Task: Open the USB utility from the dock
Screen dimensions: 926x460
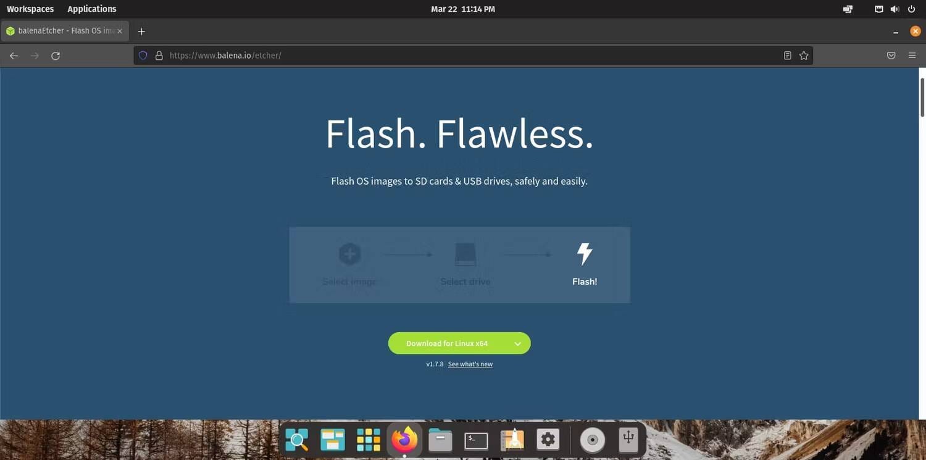Action: pos(627,439)
